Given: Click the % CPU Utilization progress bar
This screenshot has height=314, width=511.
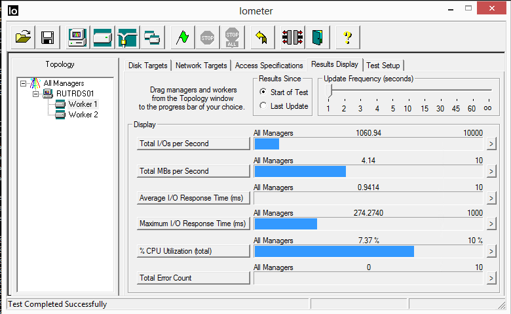Looking at the screenshot, I should click(368, 251).
